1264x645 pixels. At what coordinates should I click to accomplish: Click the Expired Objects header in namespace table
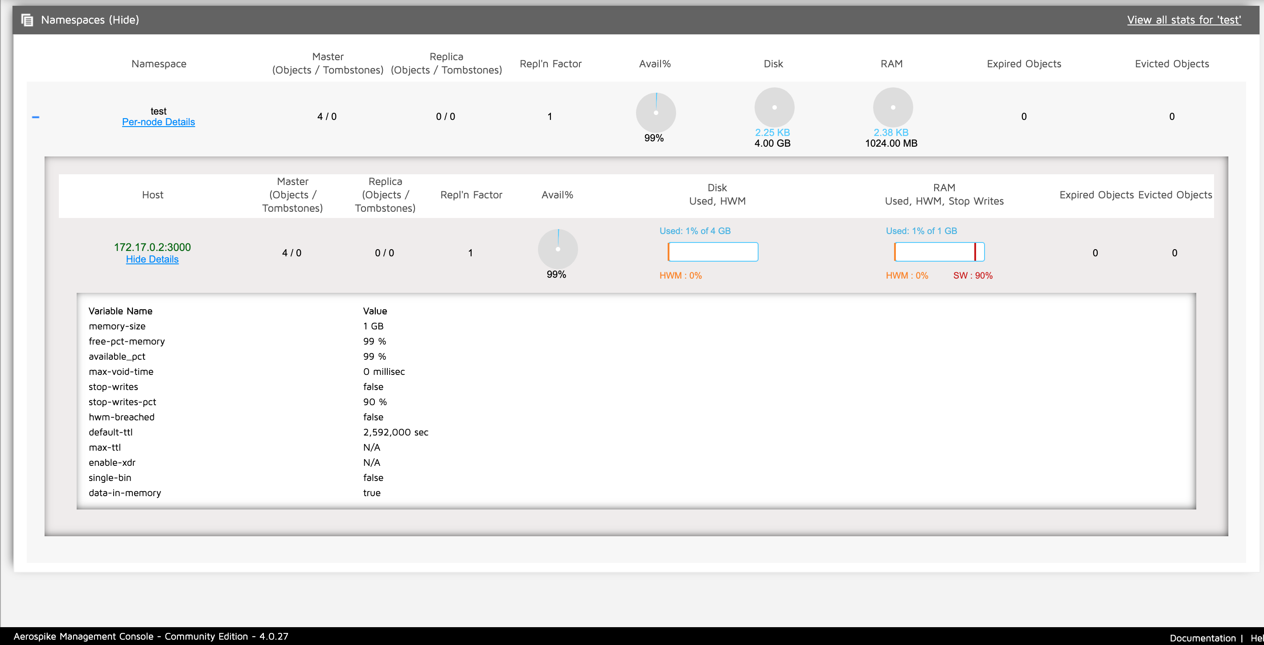1024,64
